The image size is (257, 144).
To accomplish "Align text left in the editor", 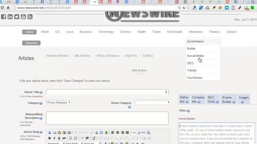I will (x=113, y=132).
